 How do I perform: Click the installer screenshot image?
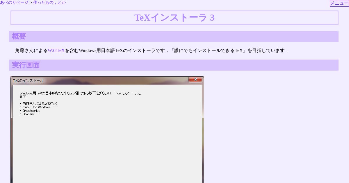(107, 130)
